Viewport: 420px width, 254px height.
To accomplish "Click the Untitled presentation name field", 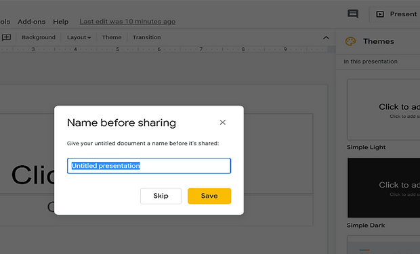I will click(149, 166).
